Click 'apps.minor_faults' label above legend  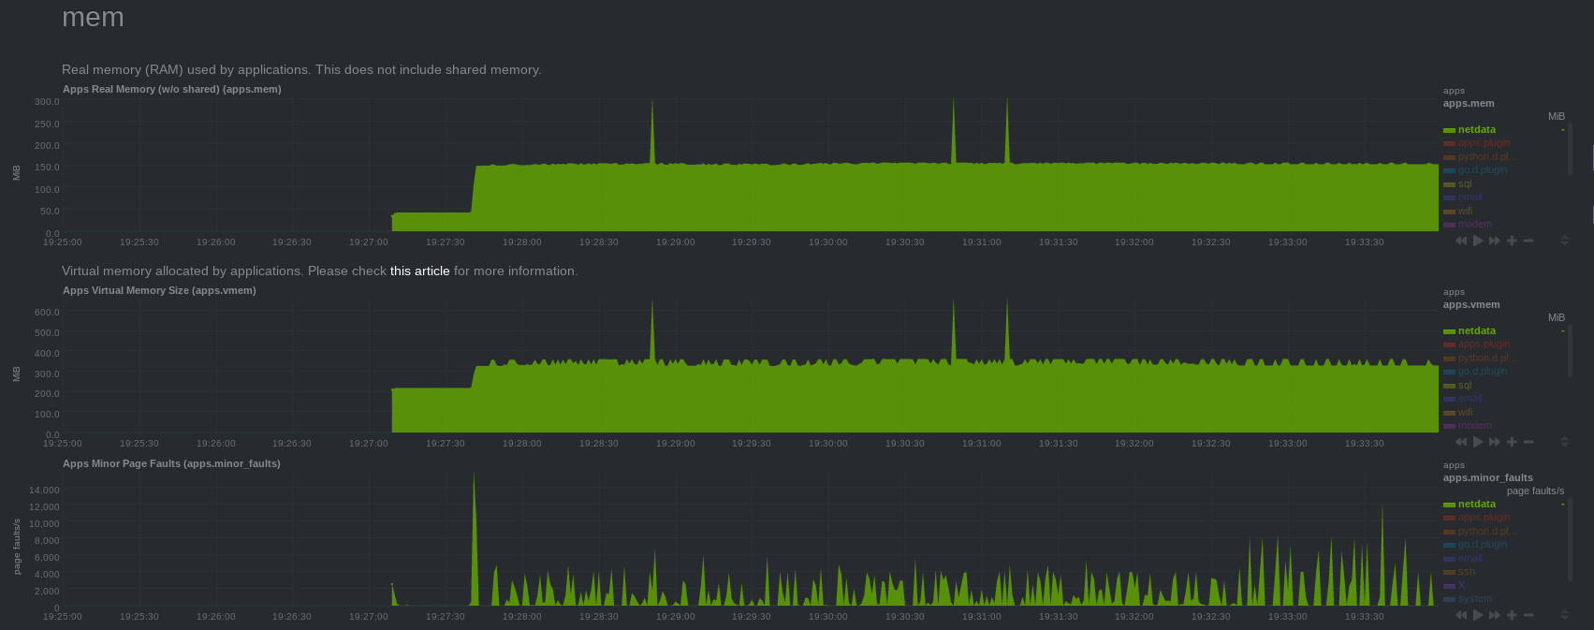click(1487, 477)
